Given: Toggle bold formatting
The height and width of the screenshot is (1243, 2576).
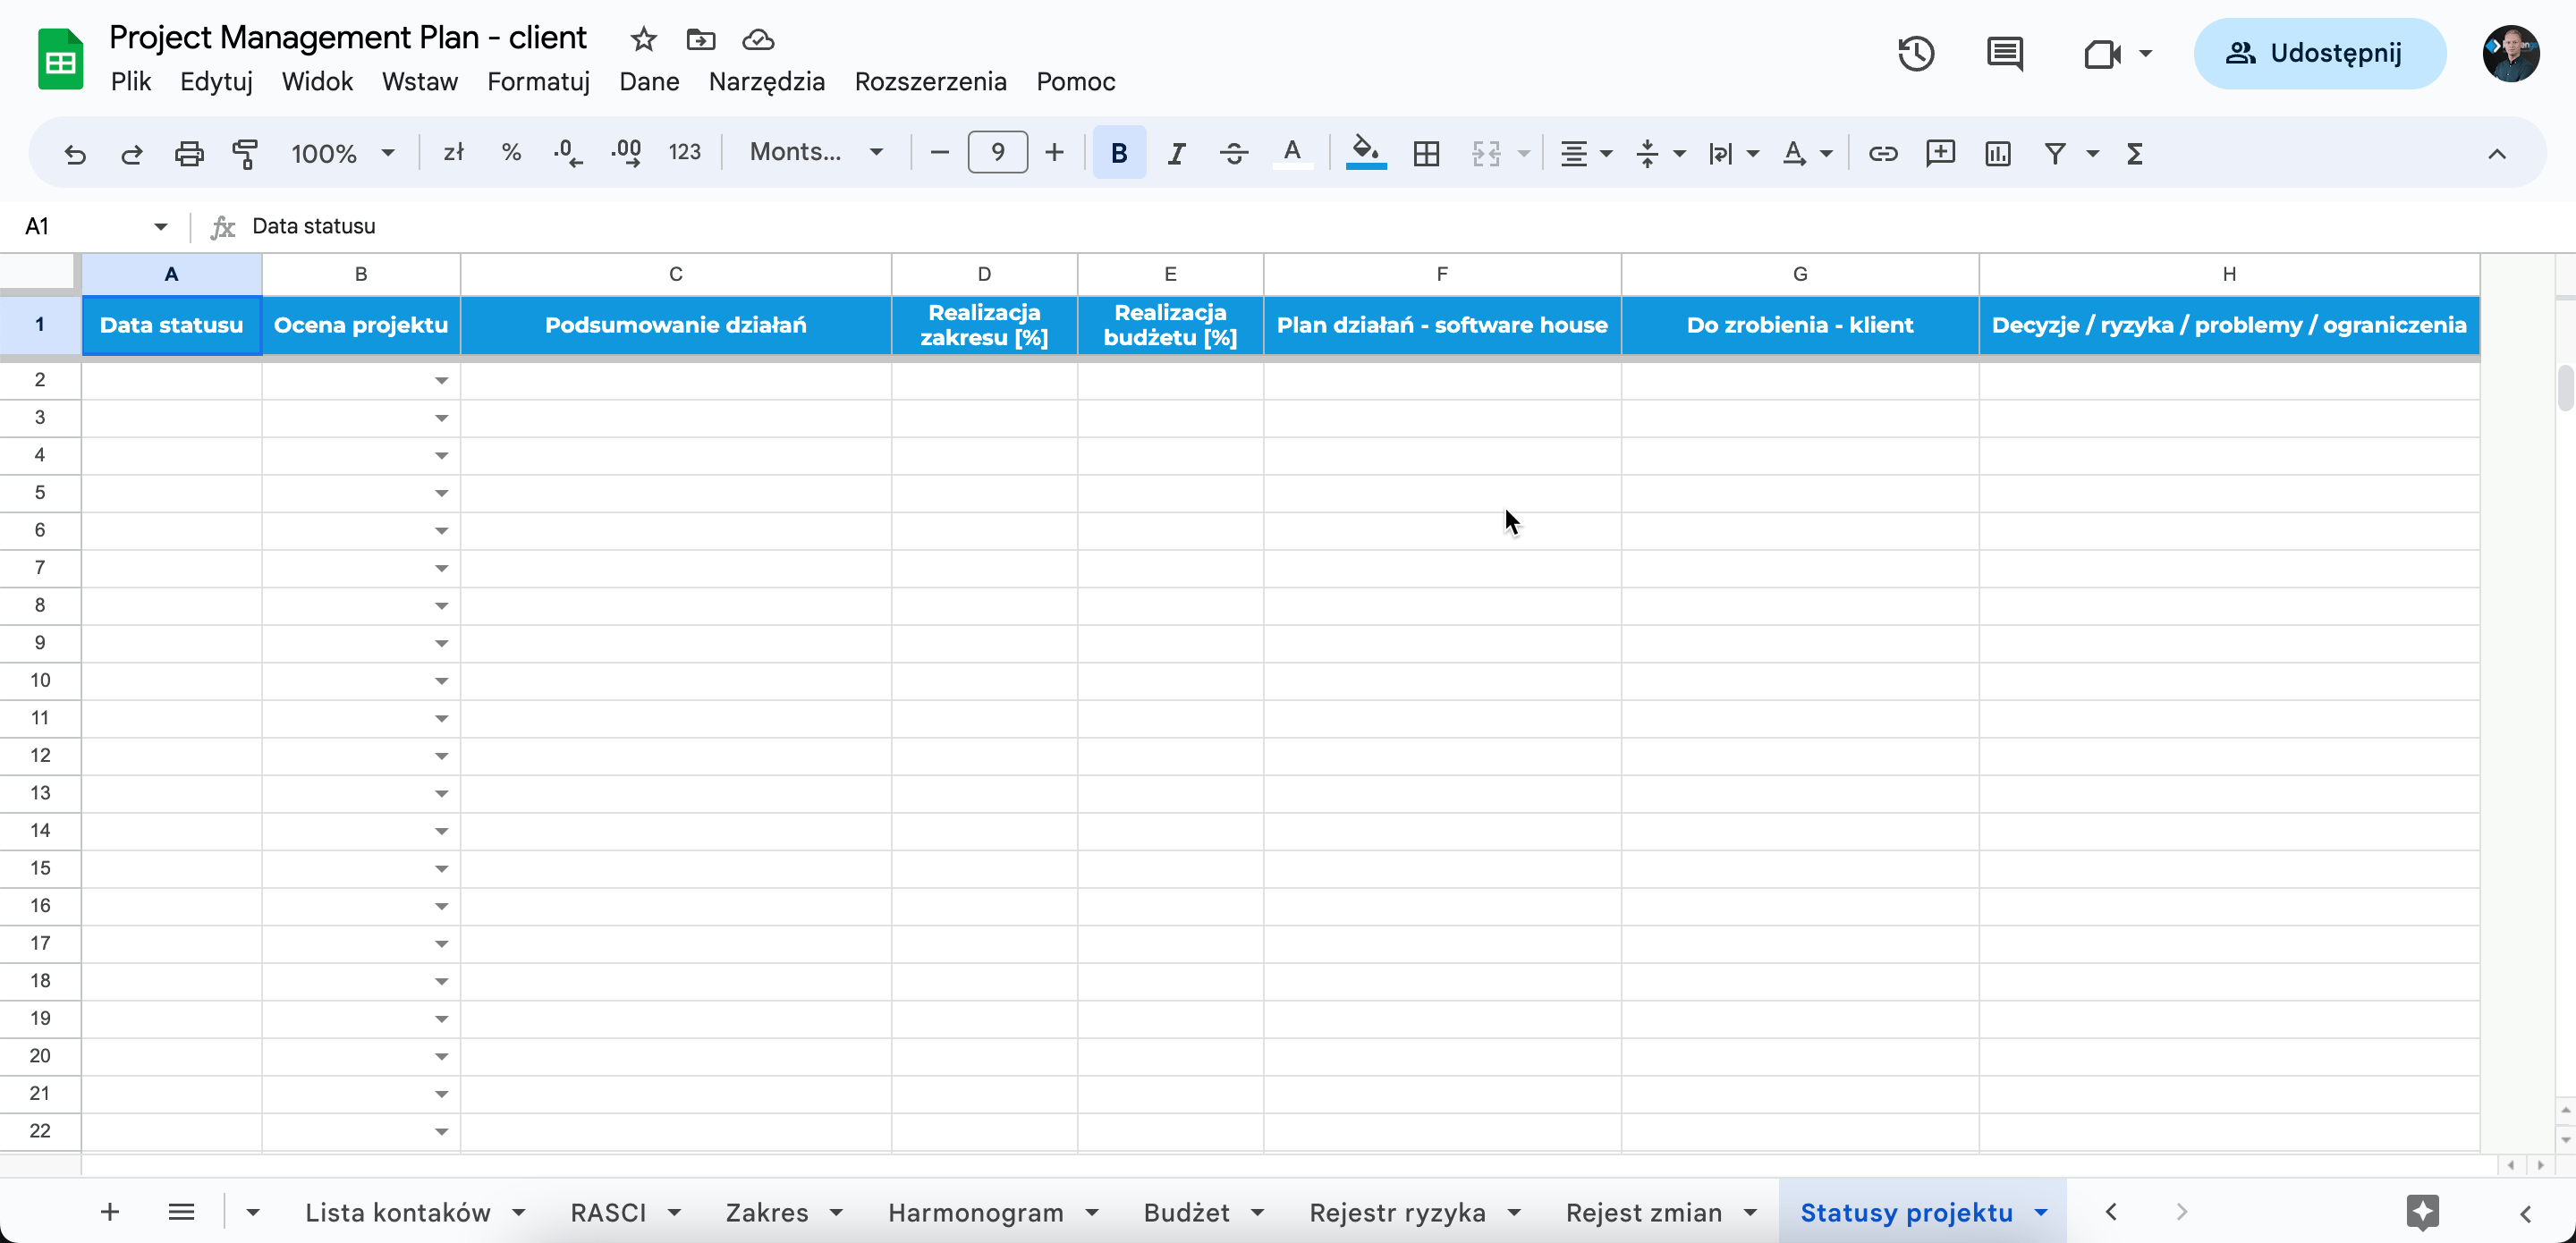Looking at the screenshot, I should 1119,153.
